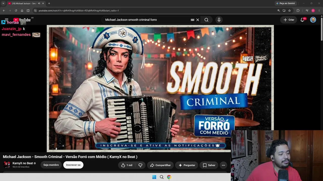The width and height of the screenshot is (323, 181).
Task: Open Chrome from the taskbar
Action: point(169,177)
